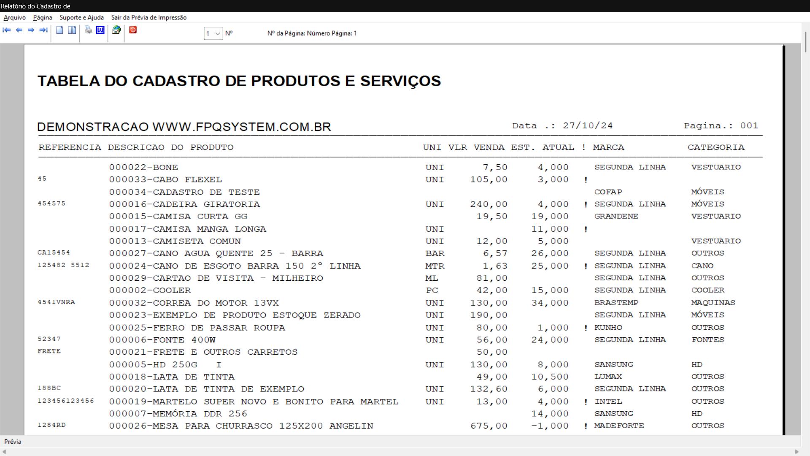Go to previous page arrow
This screenshot has height=456, width=810.
click(x=19, y=30)
